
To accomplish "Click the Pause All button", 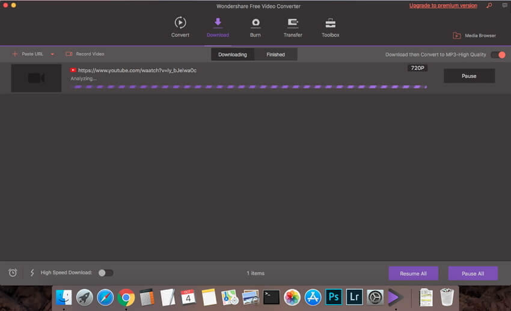I will 473,273.
